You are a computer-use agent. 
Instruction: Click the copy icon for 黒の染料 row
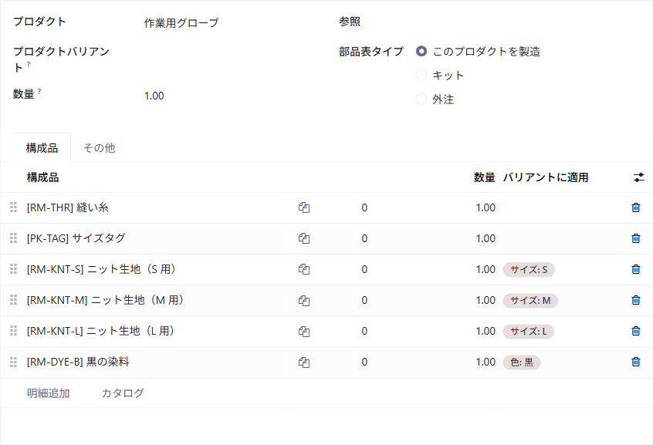[x=304, y=362]
